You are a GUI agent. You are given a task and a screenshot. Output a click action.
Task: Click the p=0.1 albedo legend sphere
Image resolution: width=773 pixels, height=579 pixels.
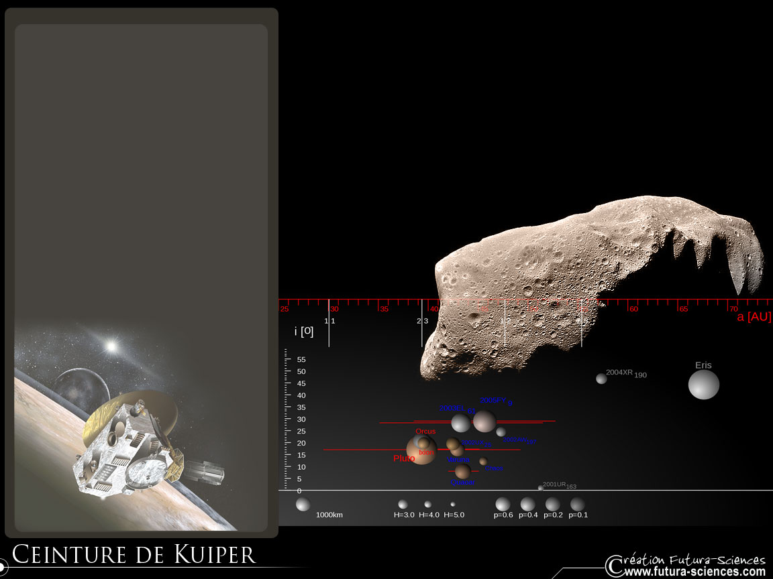tap(577, 504)
